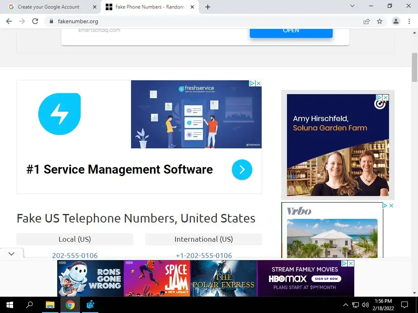This screenshot has width=418, height=313.
Task: Click the lock icon in address bar
Action: point(51,21)
